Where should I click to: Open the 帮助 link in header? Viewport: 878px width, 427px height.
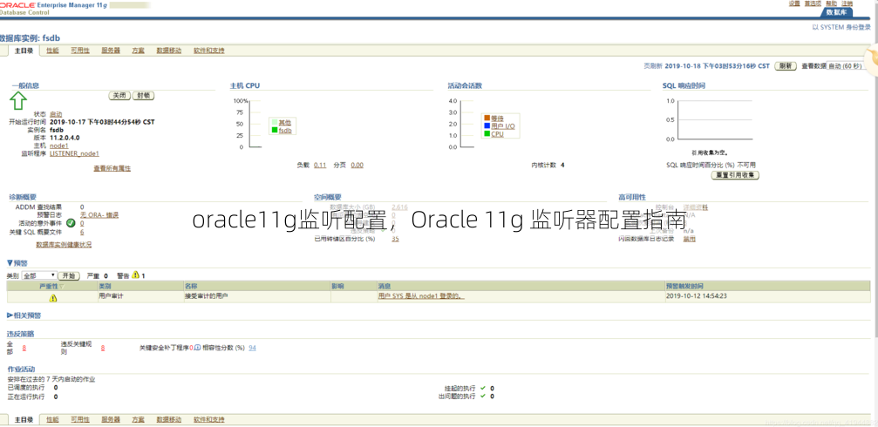pyautogui.click(x=831, y=3)
